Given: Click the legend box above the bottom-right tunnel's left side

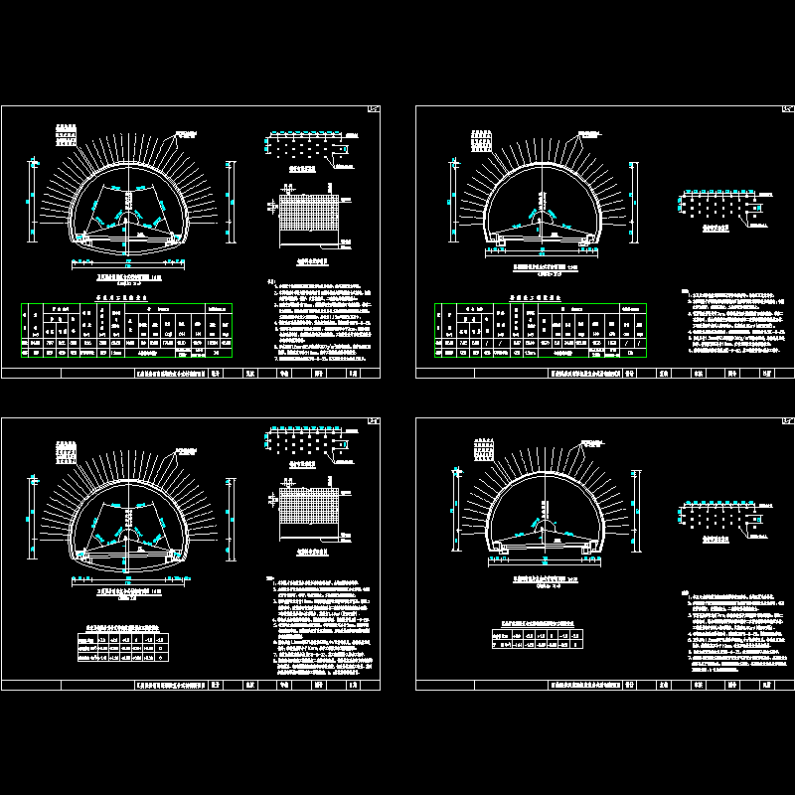Looking at the screenshot, I should point(483,450).
